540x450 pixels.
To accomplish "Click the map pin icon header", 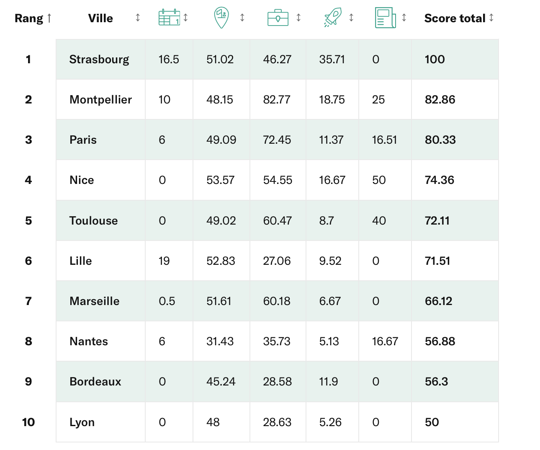I will pos(221,18).
